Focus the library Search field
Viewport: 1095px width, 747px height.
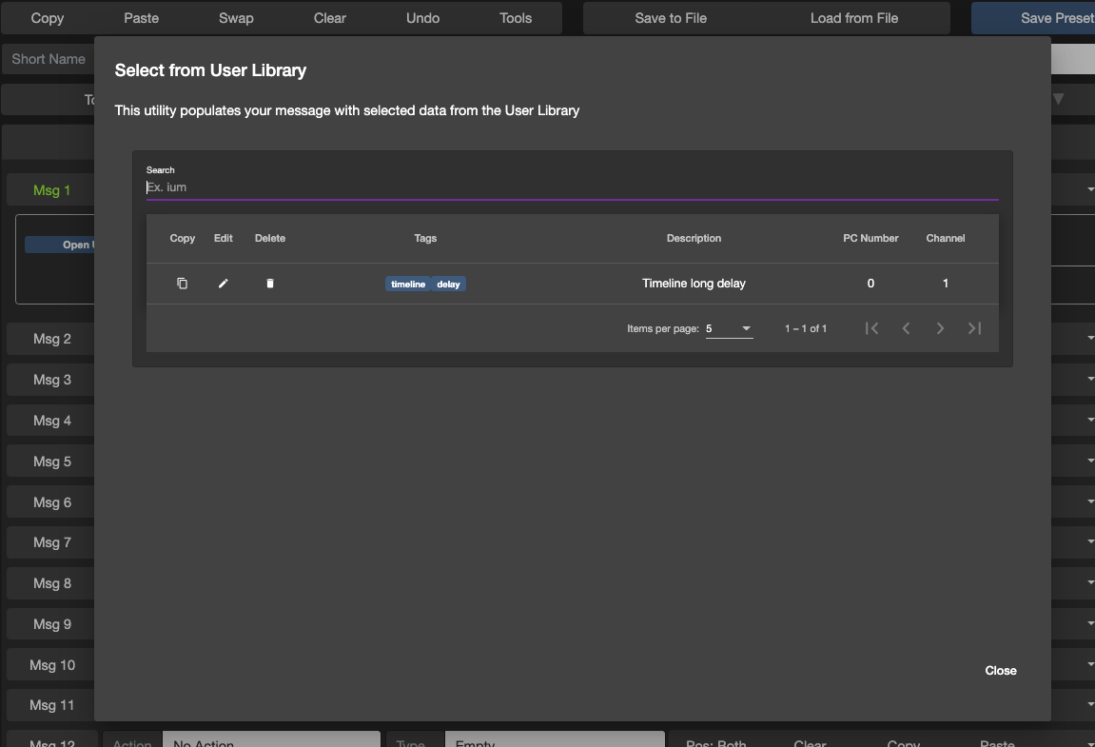point(571,187)
